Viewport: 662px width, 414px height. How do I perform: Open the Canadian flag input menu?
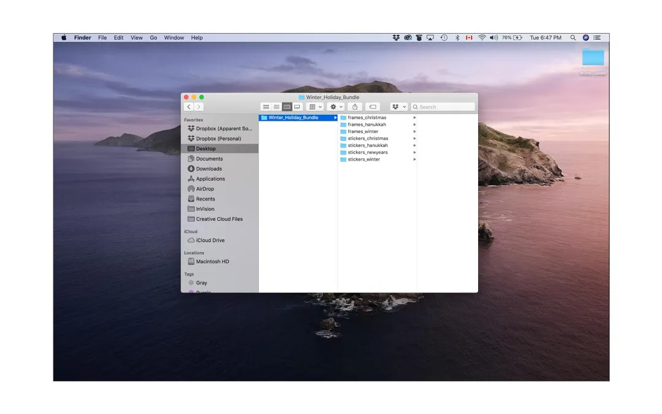(469, 37)
